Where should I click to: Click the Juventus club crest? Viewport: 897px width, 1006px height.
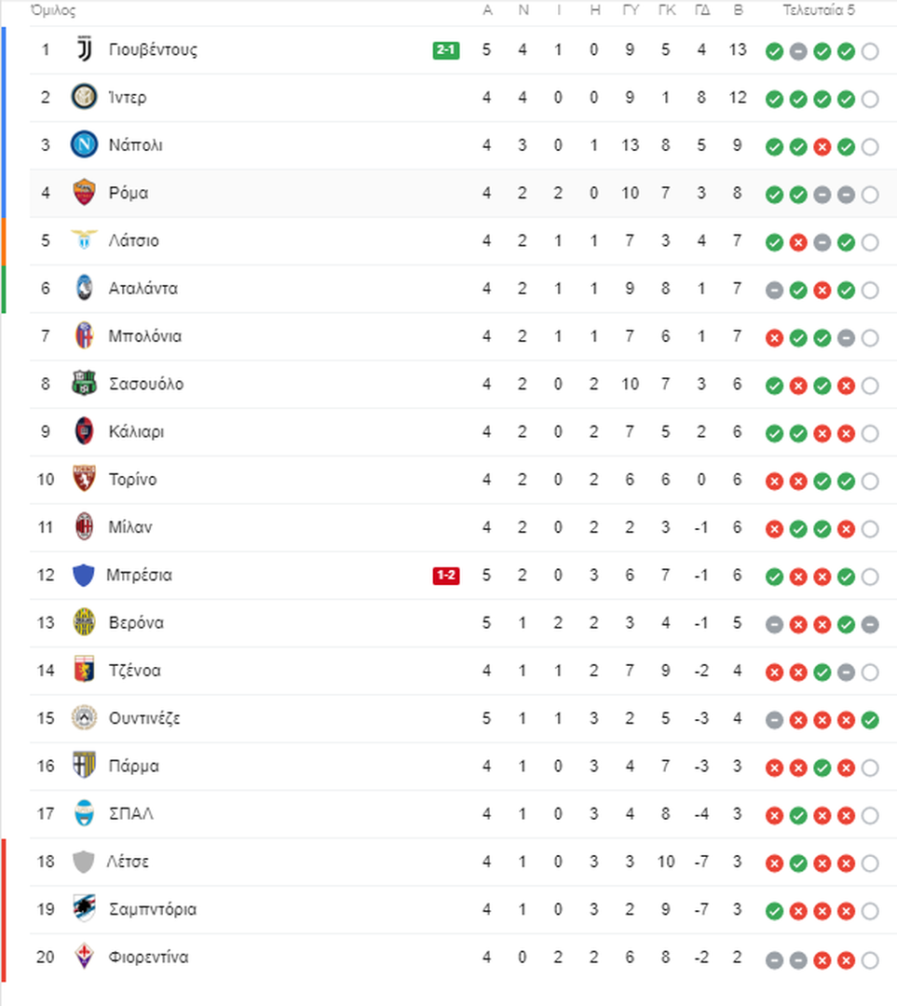(84, 49)
